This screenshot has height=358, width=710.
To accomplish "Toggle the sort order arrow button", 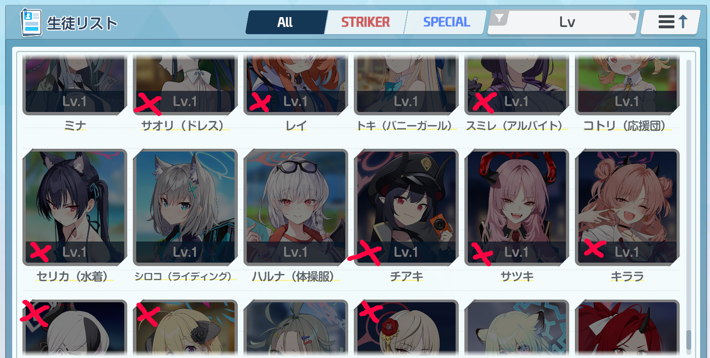I will coord(671,22).
